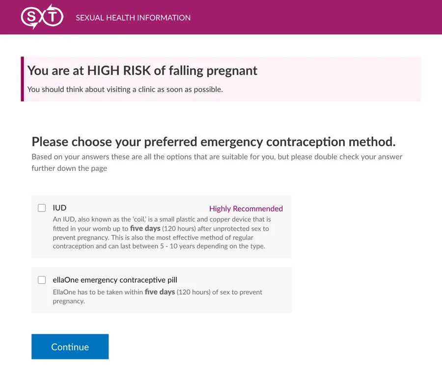Click the preferred emergency contraception method heading
Image resolution: width=442 pixels, height=383 pixels.
213,142
